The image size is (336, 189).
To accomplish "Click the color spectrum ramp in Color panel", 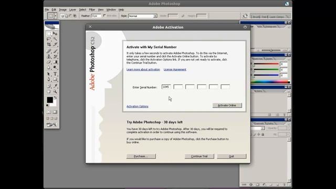I will [x=270, y=82].
